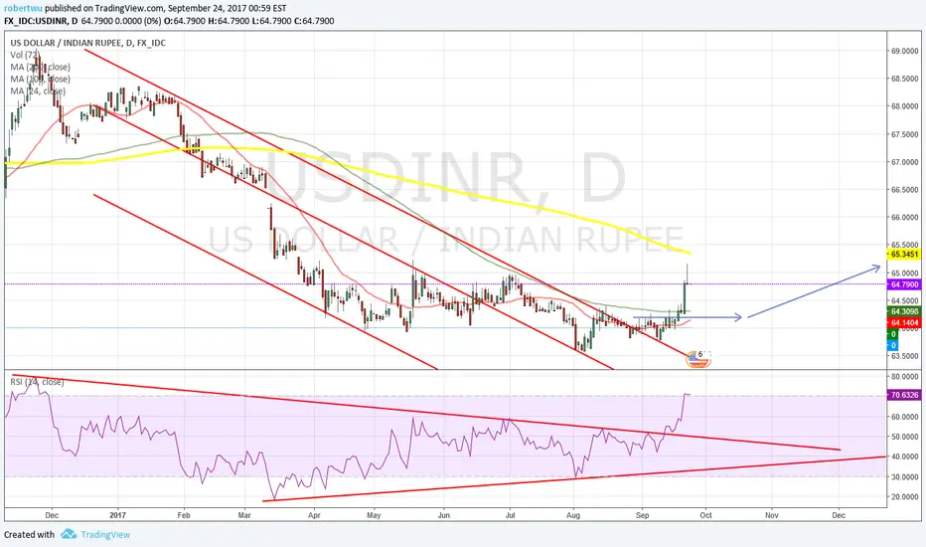Click the 'Created with' footer text
The width and height of the screenshot is (926, 547).
[x=29, y=535]
